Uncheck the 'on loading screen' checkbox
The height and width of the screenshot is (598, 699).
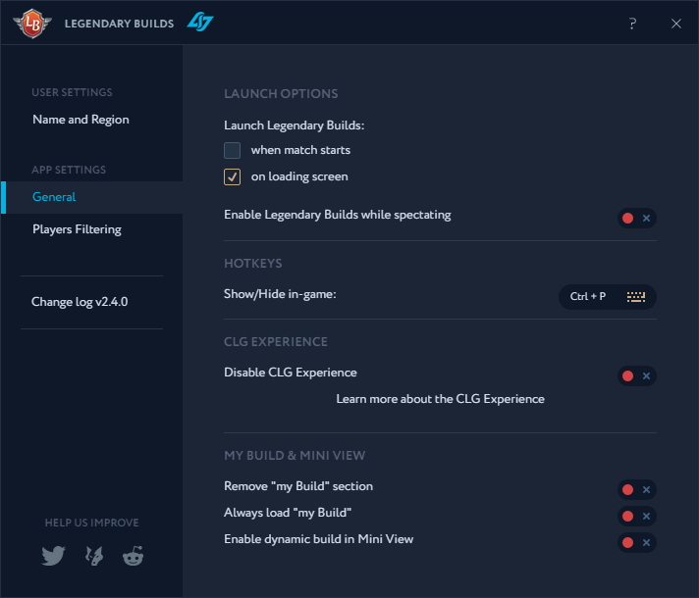pyautogui.click(x=232, y=176)
